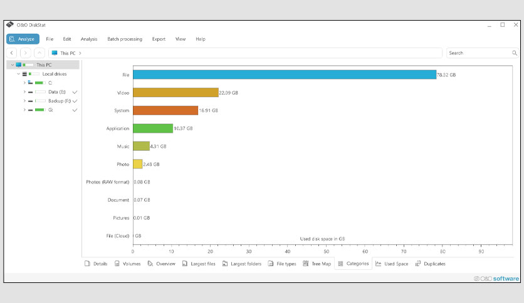Click the File (Cloud) category label
The image size is (524, 303).
click(118, 235)
